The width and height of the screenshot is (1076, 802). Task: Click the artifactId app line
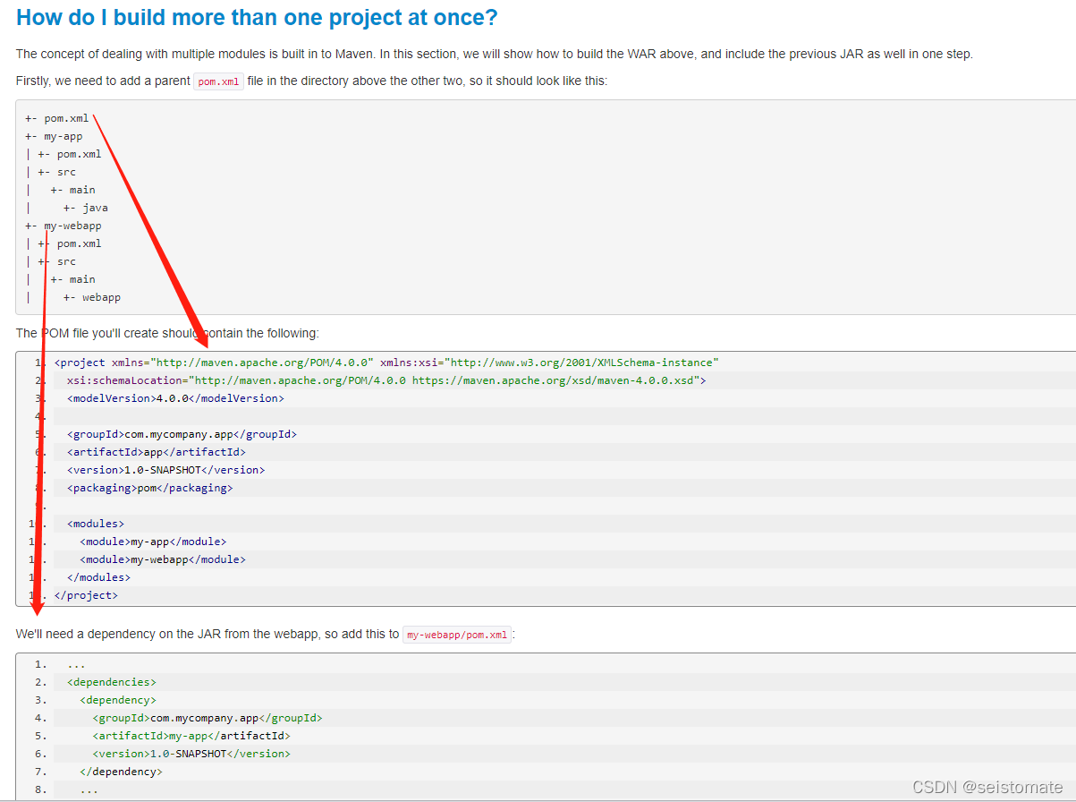pos(157,452)
